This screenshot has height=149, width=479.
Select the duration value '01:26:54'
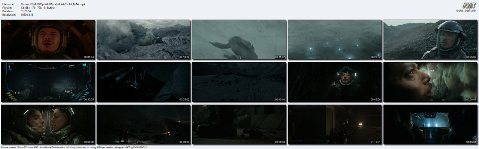27,11
